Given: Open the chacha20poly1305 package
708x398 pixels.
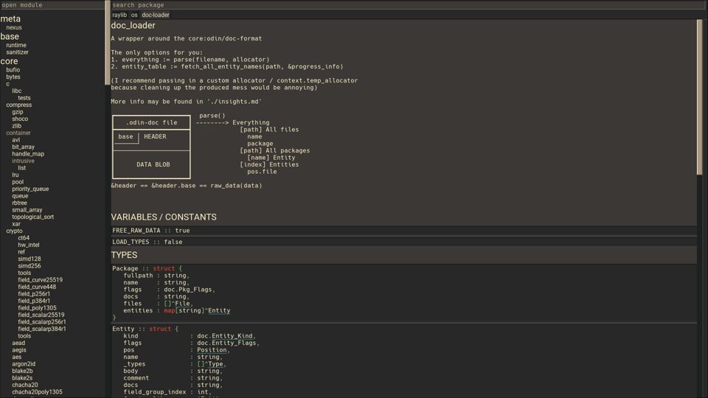Looking at the screenshot, I should [37, 392].
